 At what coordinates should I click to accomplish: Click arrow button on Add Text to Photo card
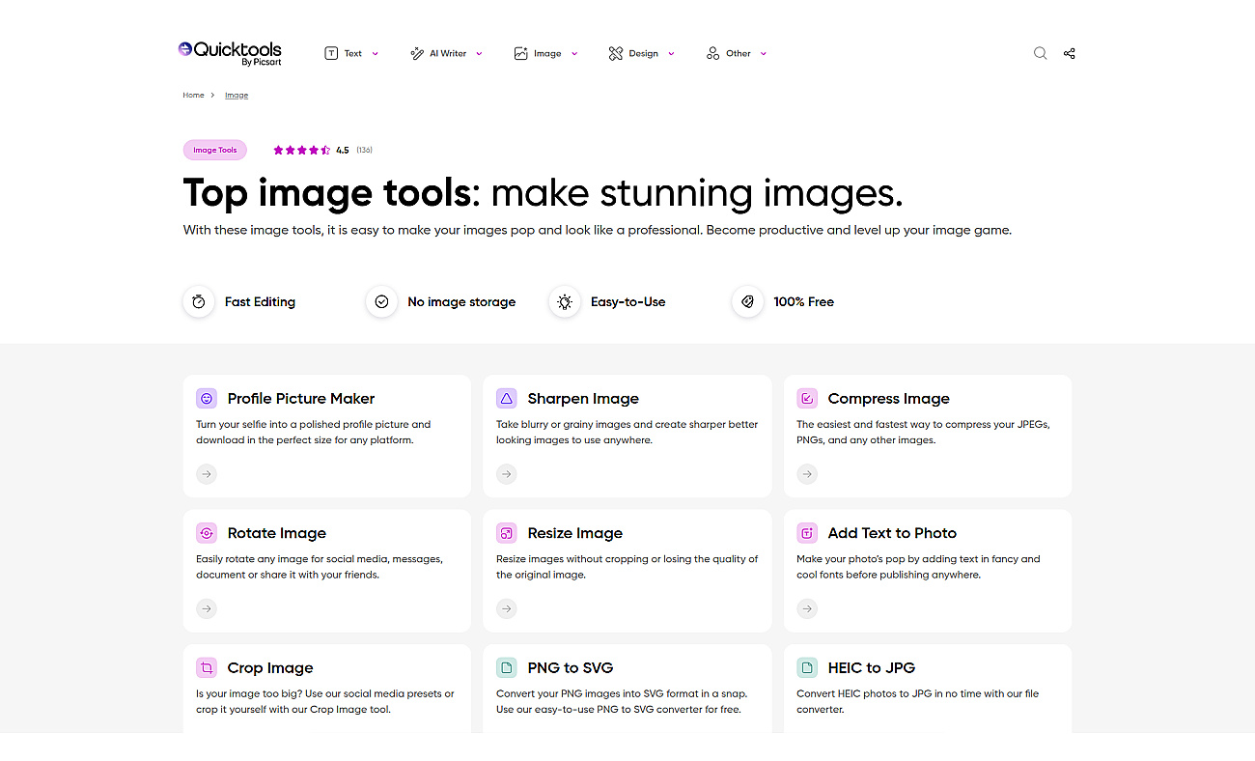tap(807, 608)
